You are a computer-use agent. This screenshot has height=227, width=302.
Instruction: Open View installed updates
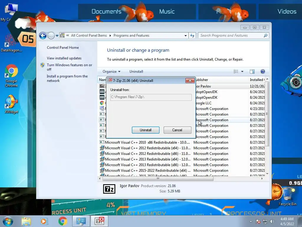[64, 58]
